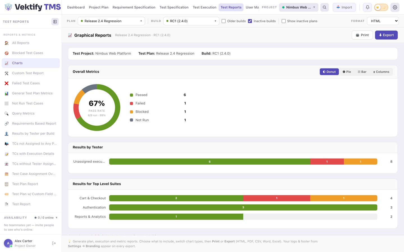
Task: Open the partially visible User Management tab
Action: click(252, 7)
